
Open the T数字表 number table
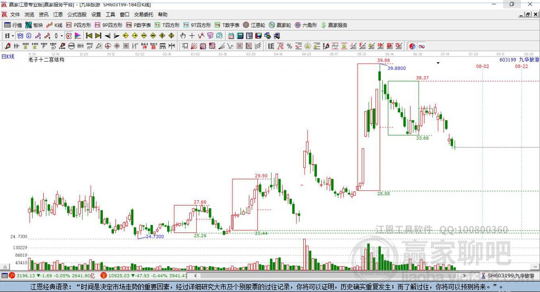click(x=227, y=25)
